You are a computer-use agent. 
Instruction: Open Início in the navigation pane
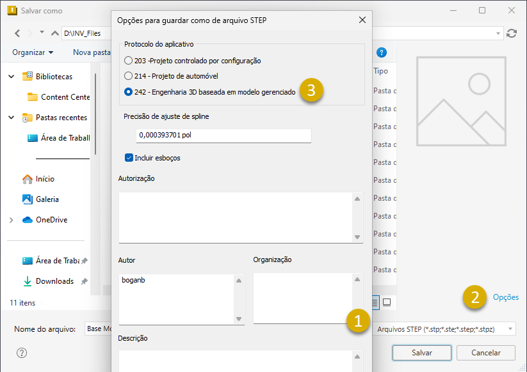(38, 179)
